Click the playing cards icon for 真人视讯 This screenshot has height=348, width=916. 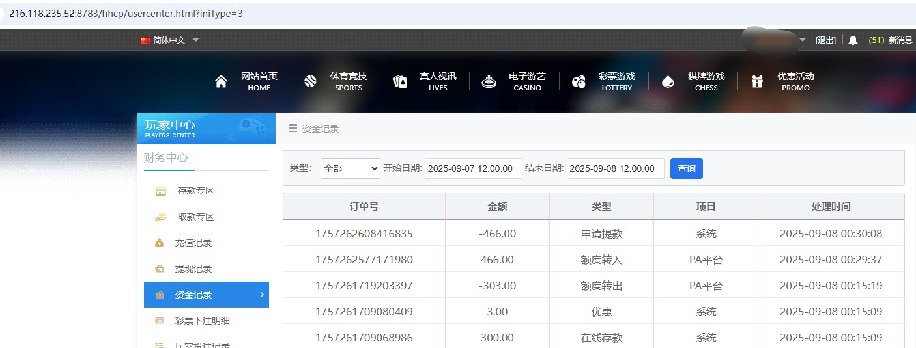(x=400, y=82)
